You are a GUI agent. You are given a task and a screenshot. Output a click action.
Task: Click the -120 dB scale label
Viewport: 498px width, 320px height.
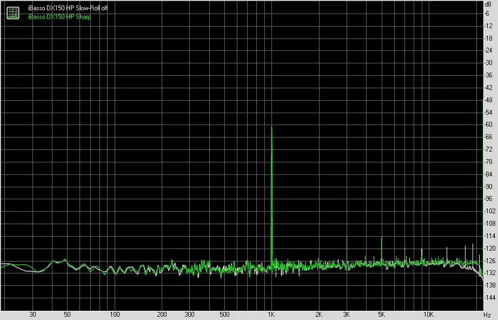(489, 248)
